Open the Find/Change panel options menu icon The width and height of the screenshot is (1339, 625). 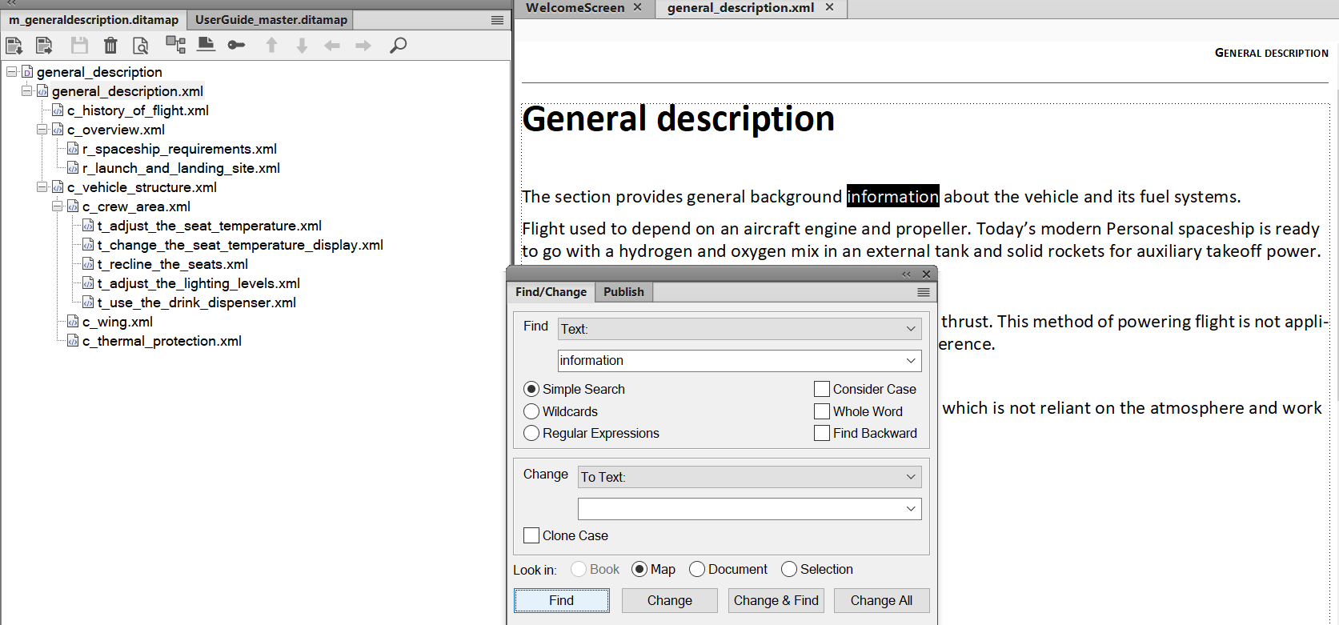[923, 292]
